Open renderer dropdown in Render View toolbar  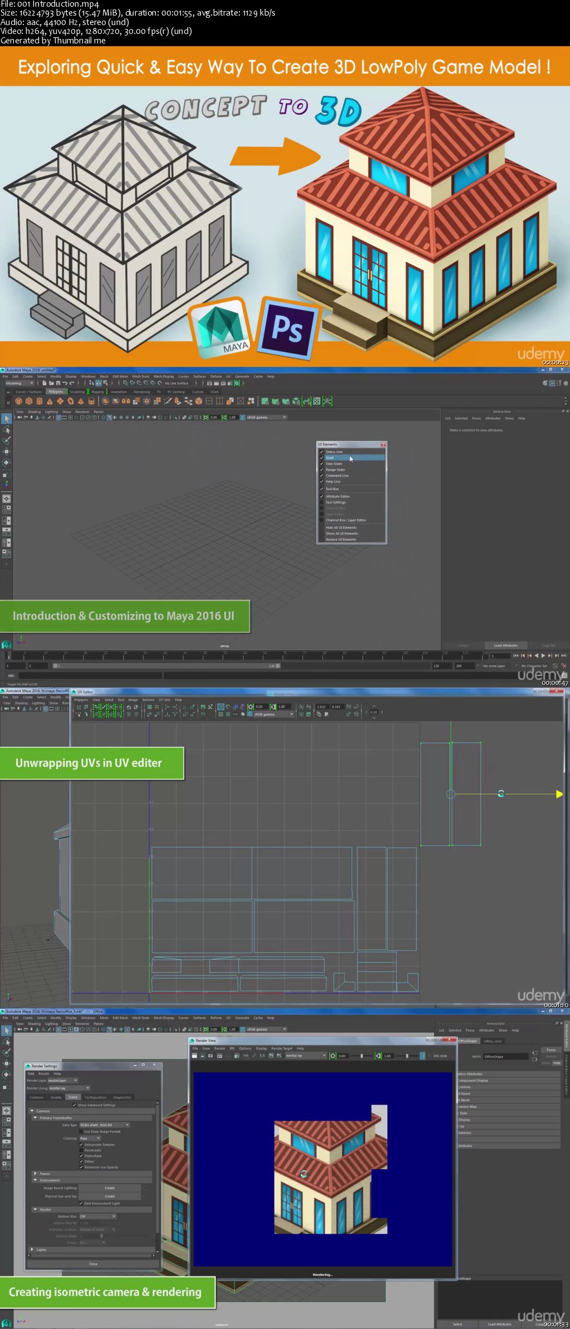(x=306, y=1056)
